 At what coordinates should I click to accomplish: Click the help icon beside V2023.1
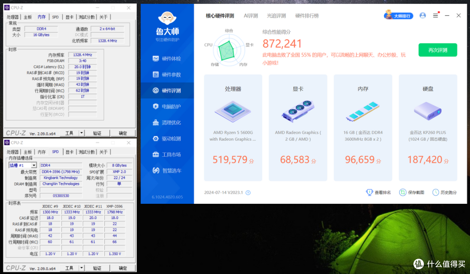coord(248,193)
